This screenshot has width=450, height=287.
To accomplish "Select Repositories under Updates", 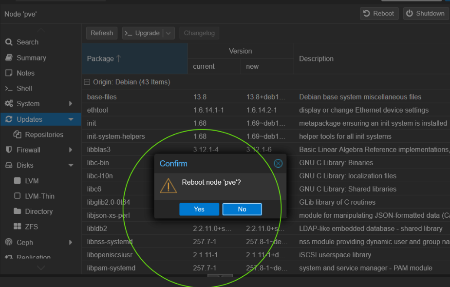I will (x=40, y=134).
